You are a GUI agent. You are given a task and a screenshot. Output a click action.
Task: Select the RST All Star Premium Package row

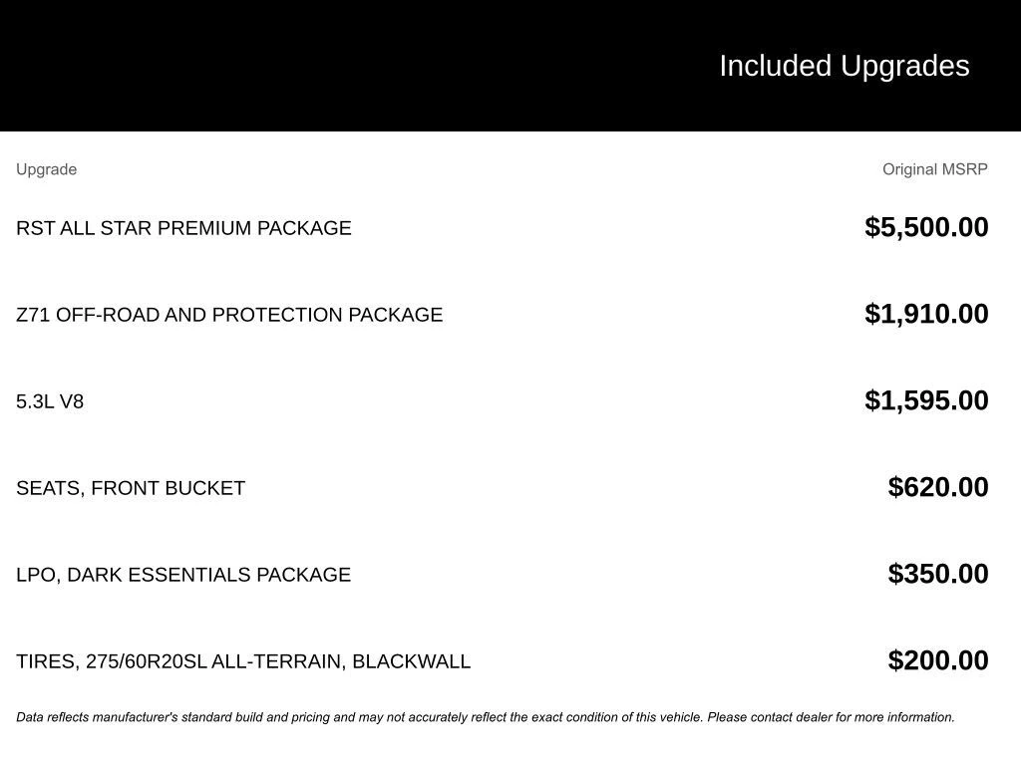[x=183, y=228]
